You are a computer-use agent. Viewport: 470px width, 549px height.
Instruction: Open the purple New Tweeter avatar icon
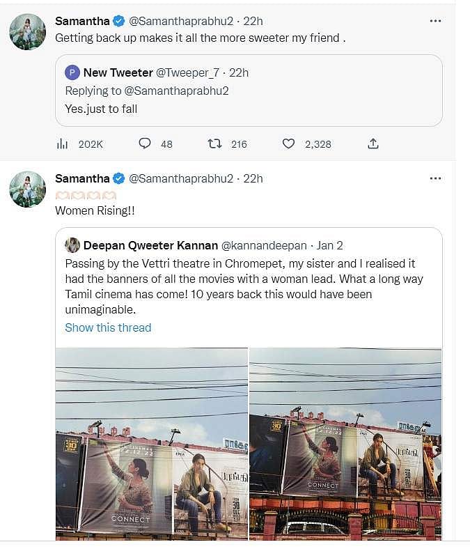pos(72,72)
